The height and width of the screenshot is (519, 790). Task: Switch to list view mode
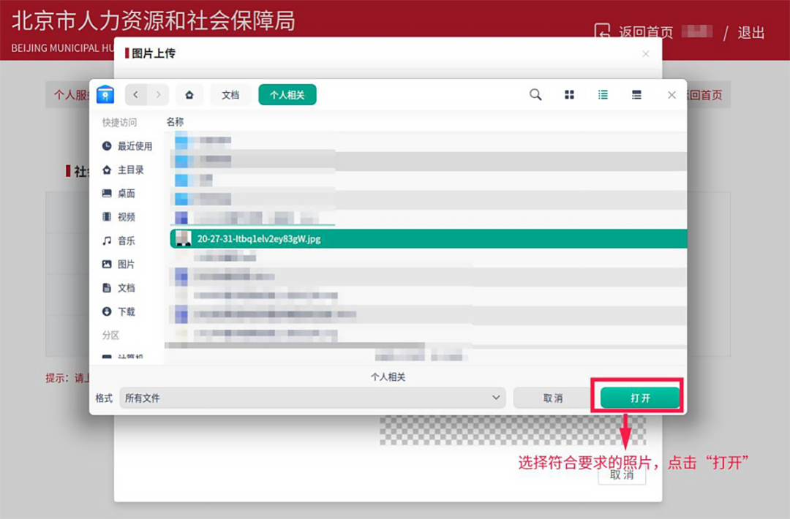(603, 95)
